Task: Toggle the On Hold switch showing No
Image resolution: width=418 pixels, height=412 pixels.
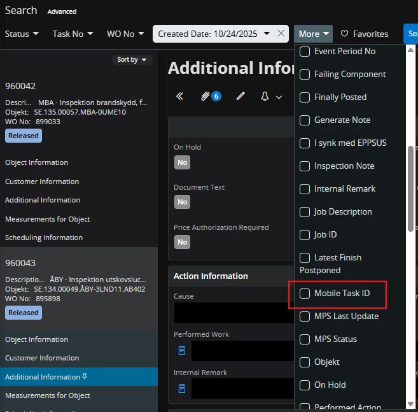Action: pos(183,162)
